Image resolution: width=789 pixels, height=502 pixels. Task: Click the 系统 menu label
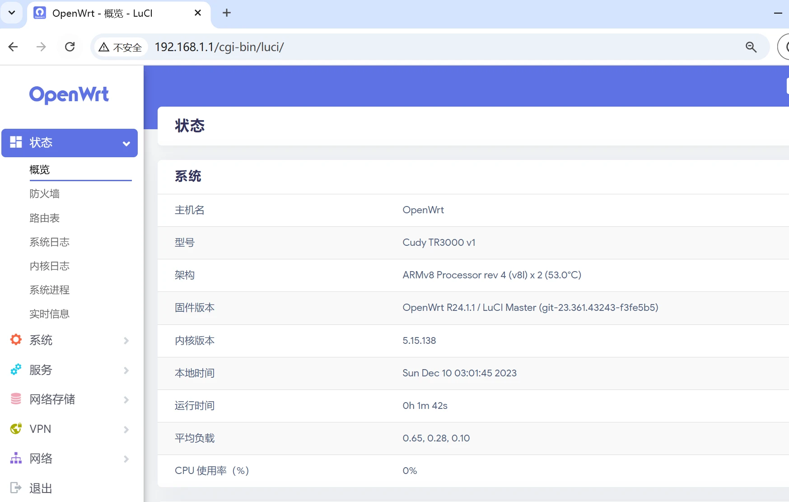[41, 340]
